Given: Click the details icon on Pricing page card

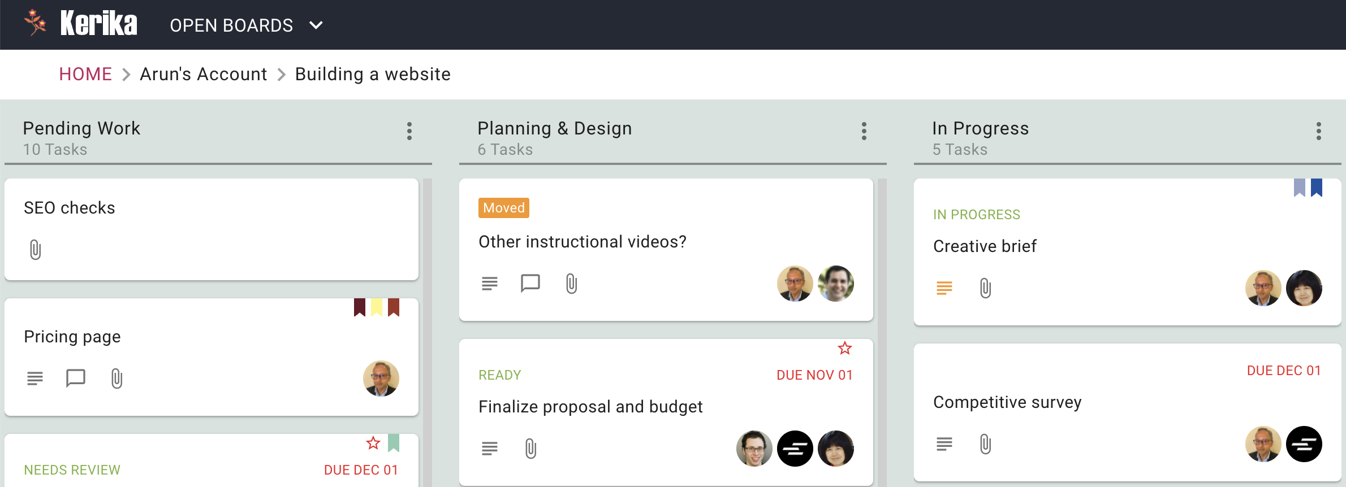Looking at the screenshot, I should [x=35, y=378].
